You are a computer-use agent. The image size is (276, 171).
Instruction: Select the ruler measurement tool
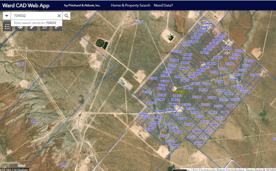coord(32,27)
